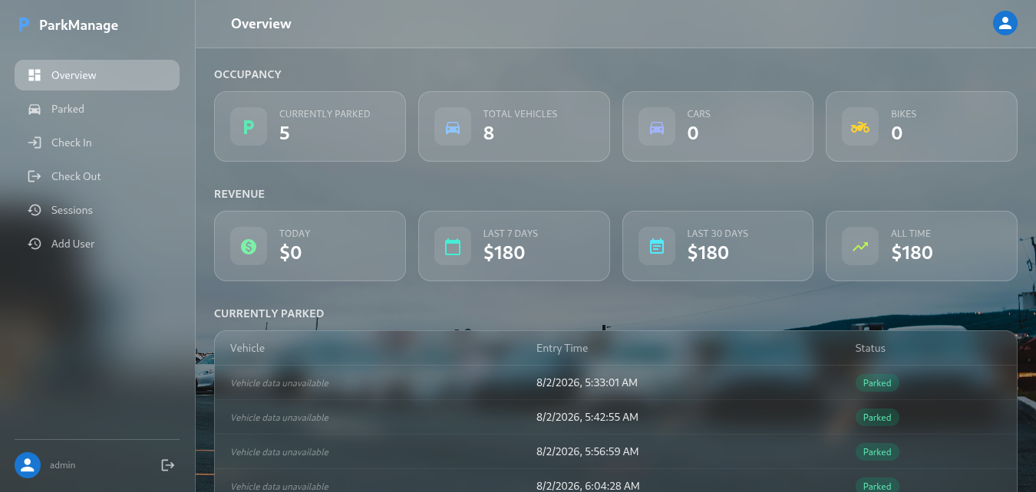1036x492 pixels.
Task: Click the admin avatar in sidebar footer
Action: pos(28,465)
